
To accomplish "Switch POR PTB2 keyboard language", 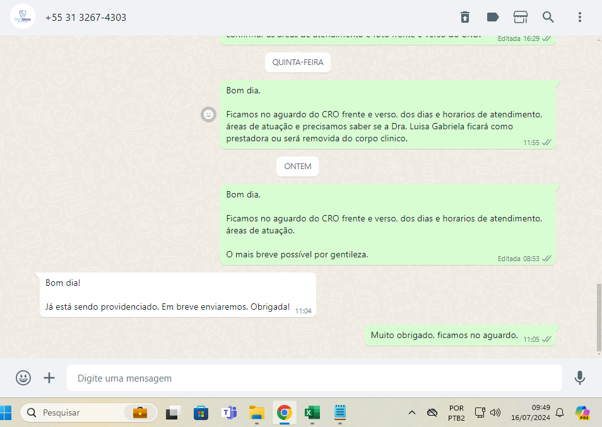I will pyautogui.click(x=456, y=412).
